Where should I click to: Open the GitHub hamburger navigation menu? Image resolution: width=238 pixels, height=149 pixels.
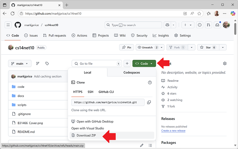coord(8,25)
